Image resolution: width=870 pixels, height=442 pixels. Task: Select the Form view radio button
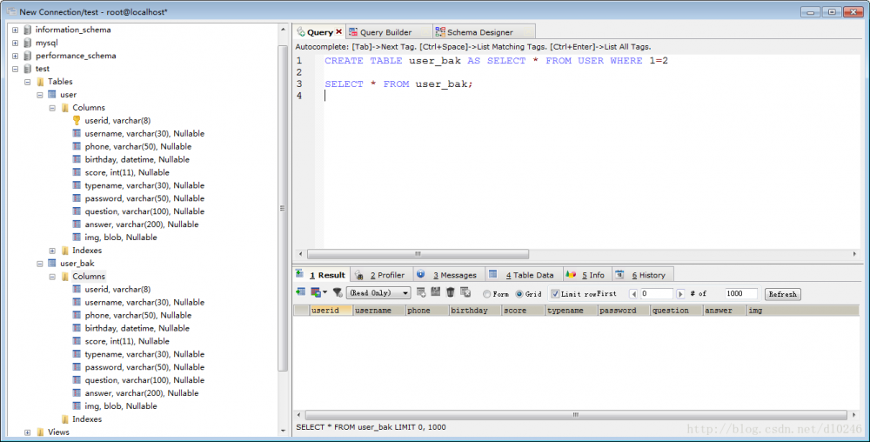click(x=486, y=294)
